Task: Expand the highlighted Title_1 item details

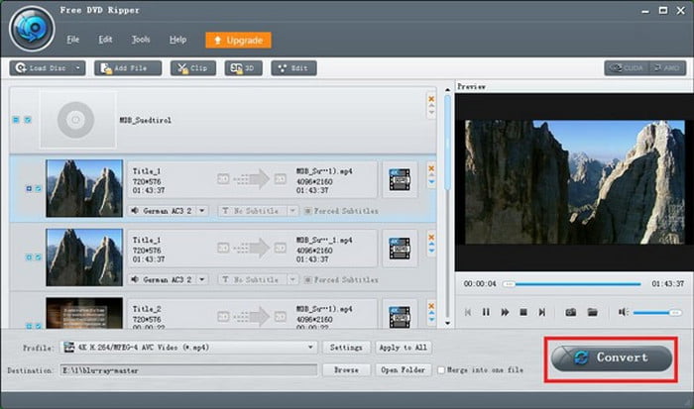Action: [x=29, y=189]
